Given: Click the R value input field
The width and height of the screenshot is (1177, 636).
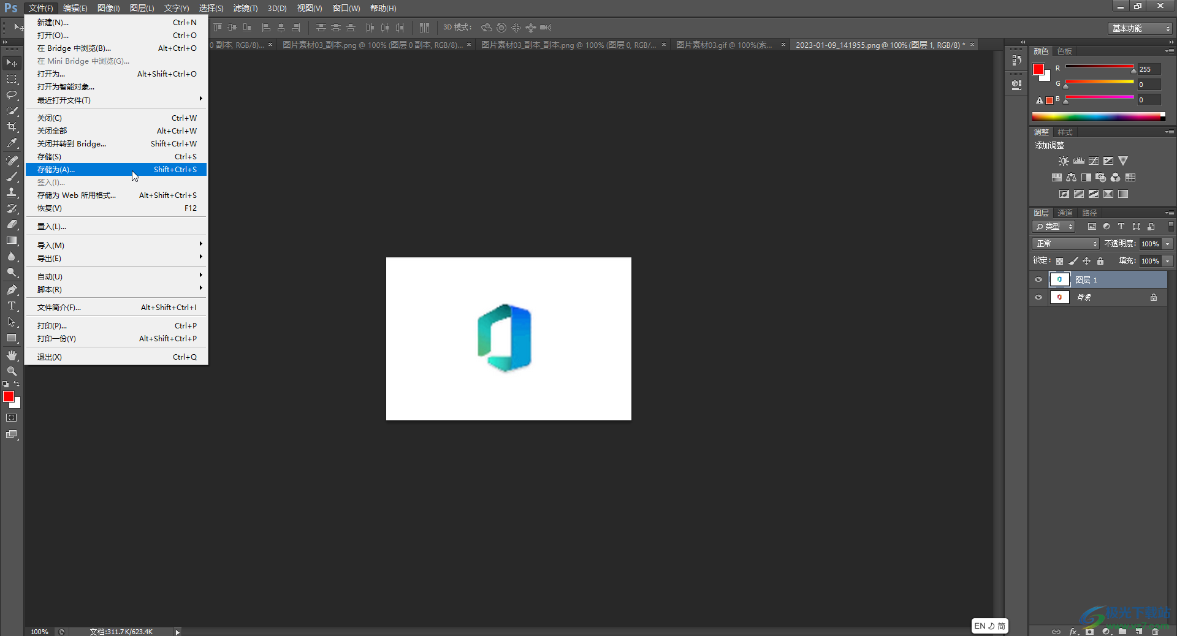Looking at the screenshot, I should point(1149,69).
